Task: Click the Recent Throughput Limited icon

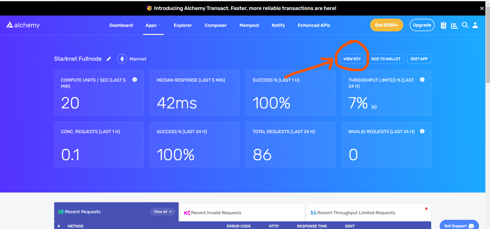Action: 313,213
